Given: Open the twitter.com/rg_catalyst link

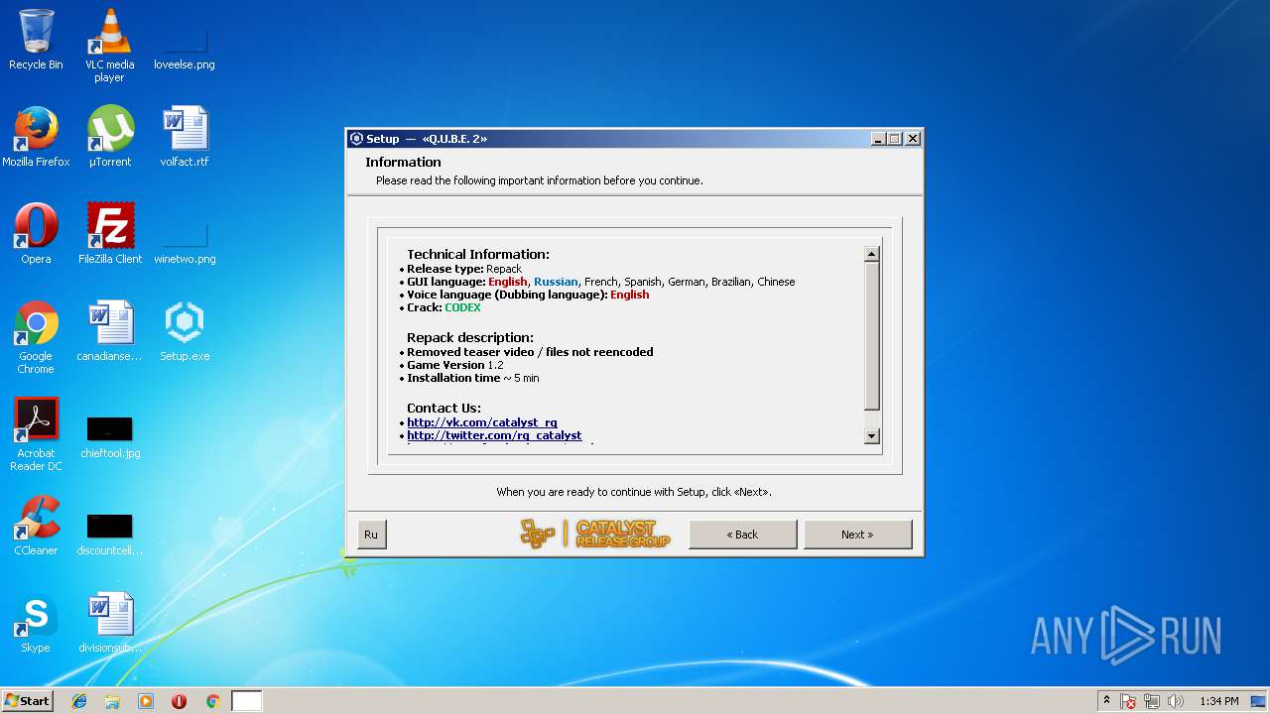Looking at the screenshot, I should click(x=494, y=435).
